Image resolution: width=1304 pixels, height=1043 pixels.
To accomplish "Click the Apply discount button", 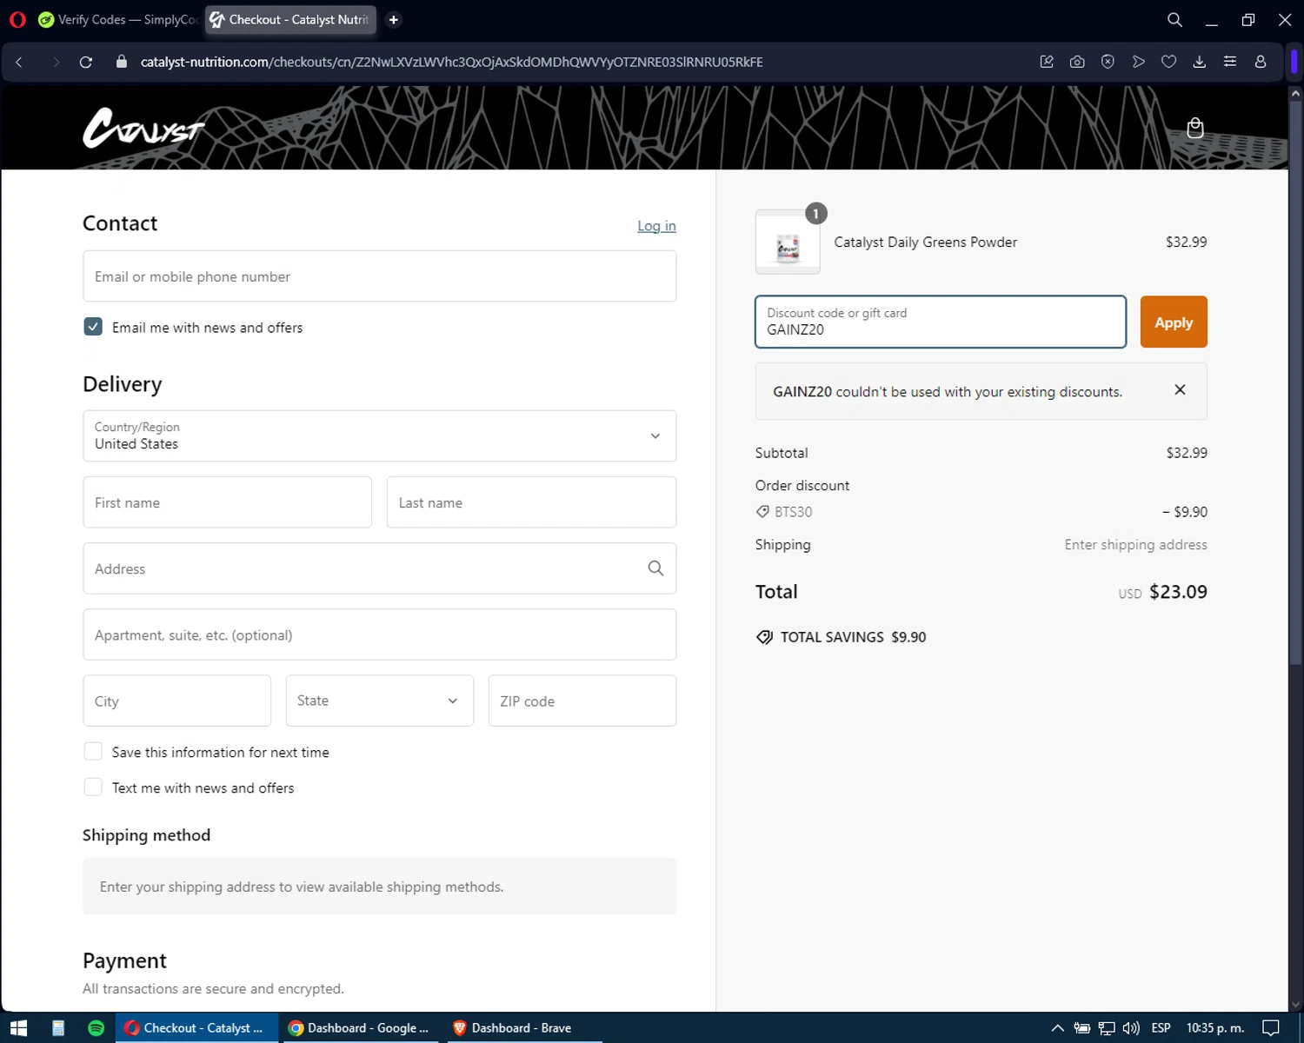I will coord(1174,322).
